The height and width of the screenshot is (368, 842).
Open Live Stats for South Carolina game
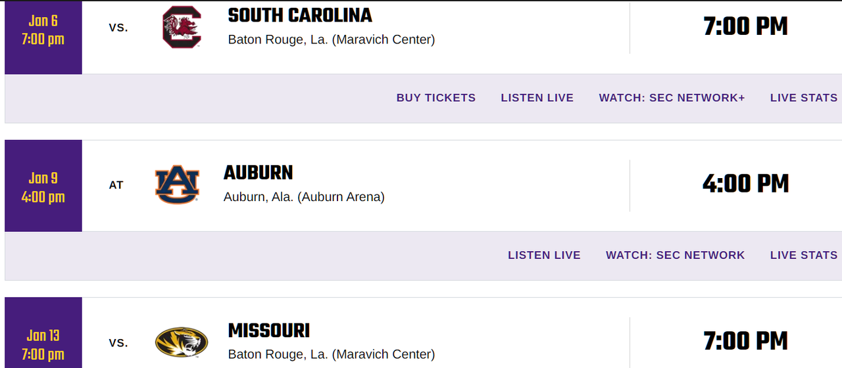click(x=803, y=98)
